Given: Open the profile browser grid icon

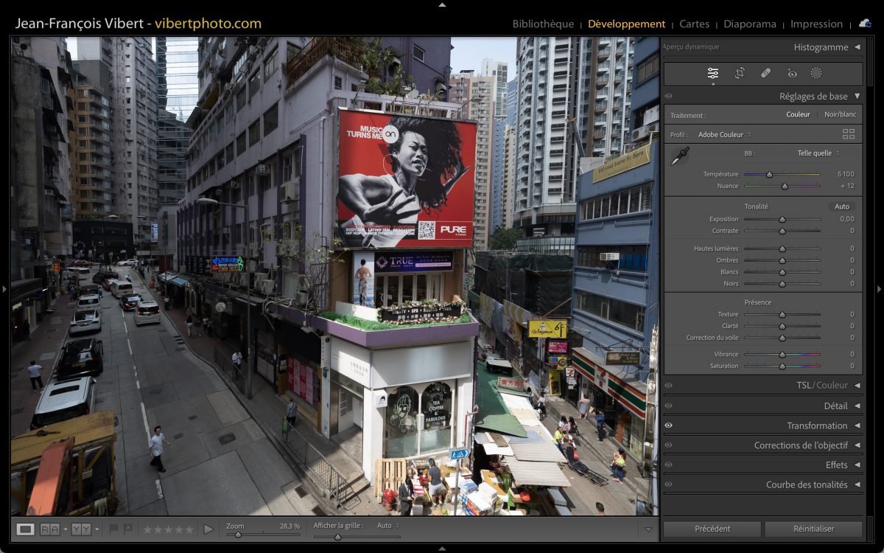Looking at the screenshot, I should [x=849, y=134].
